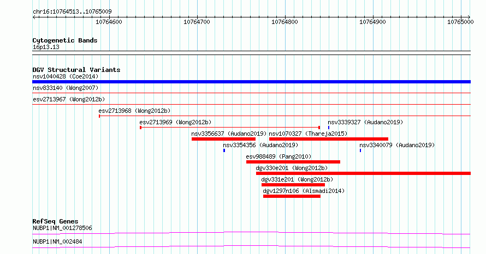The width and height of the screenshot is (486, 254).
Task: Click the DGV Structural Variants track heading
Action: [76, 70]
